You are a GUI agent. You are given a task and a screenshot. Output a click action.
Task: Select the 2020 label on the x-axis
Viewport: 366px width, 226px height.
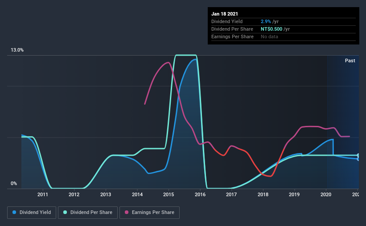pos(326,194)
